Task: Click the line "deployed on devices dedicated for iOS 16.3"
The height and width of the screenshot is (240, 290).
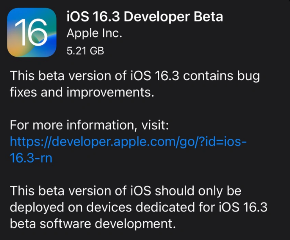Action: [138, 208]
